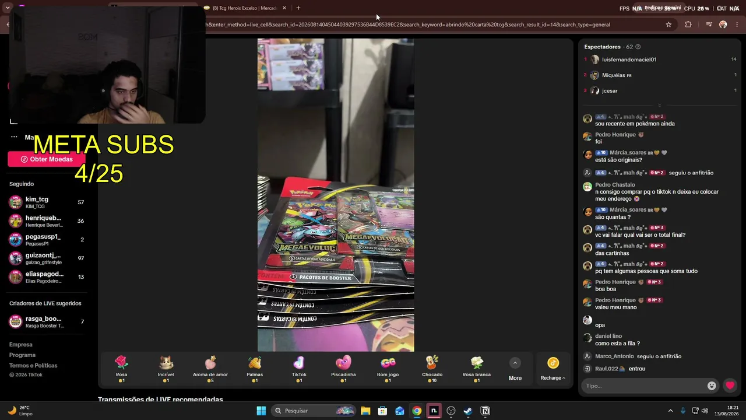
Task: Open a new browser tab
Action: [298, 8]
